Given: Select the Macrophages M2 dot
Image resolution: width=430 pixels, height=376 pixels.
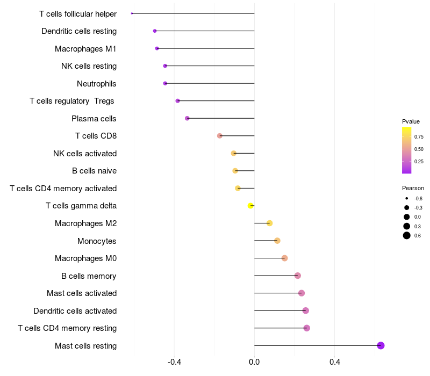Looking at the screenshot, I should pos(270,223).
